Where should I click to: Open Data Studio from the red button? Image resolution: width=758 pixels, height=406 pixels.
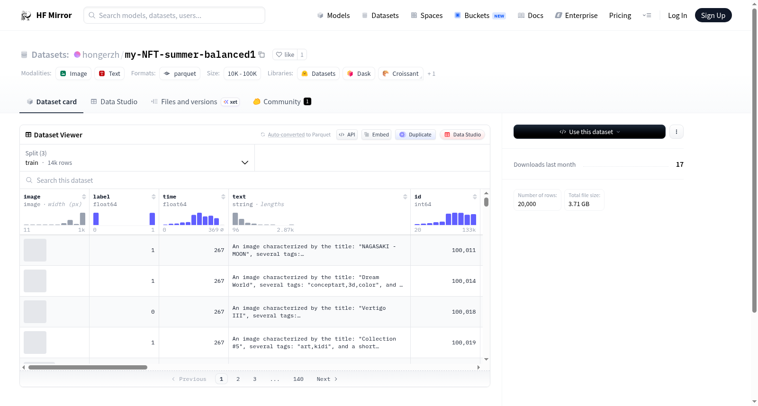click(x=462, y=135)
